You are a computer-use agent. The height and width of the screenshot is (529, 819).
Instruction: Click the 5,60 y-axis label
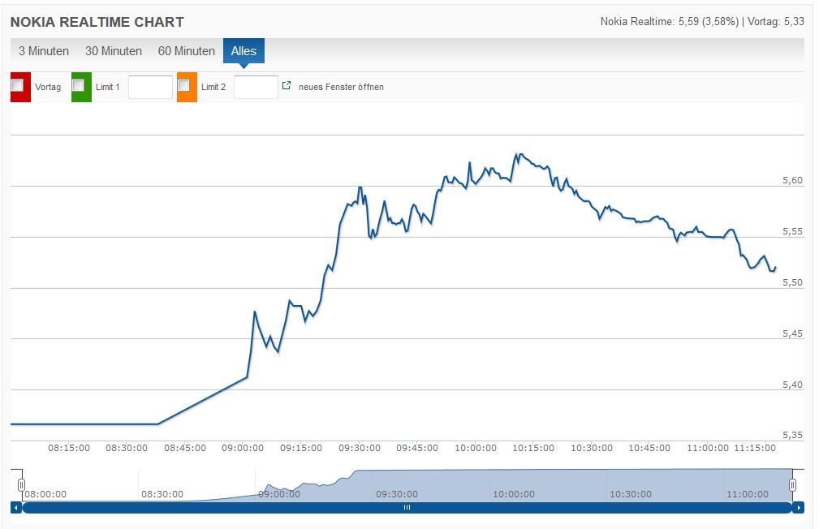(x=792, y=181)
